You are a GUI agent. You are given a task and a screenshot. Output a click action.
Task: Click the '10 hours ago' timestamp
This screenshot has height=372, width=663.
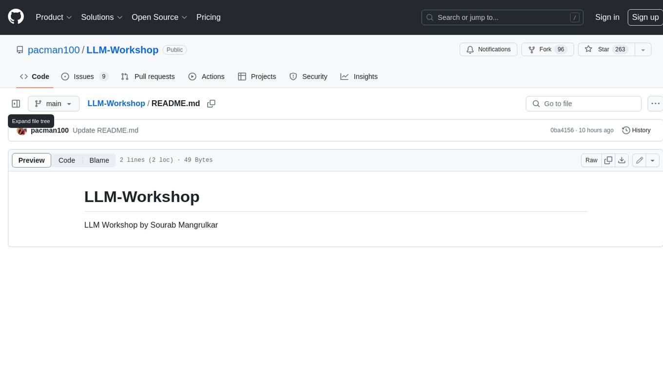coord(596,130)
